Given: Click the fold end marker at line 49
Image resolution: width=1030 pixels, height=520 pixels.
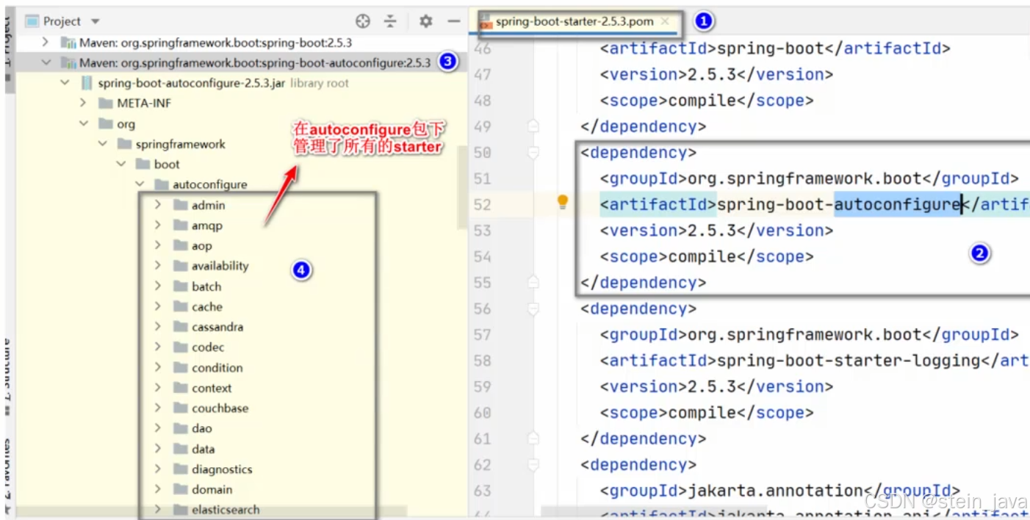Looking at the screenshot, I should (x=533, y=126).
